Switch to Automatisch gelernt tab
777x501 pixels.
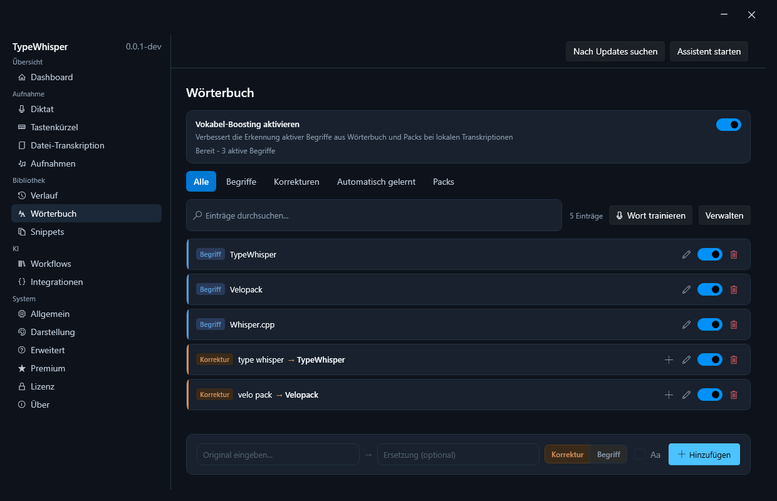click(376, 182)
